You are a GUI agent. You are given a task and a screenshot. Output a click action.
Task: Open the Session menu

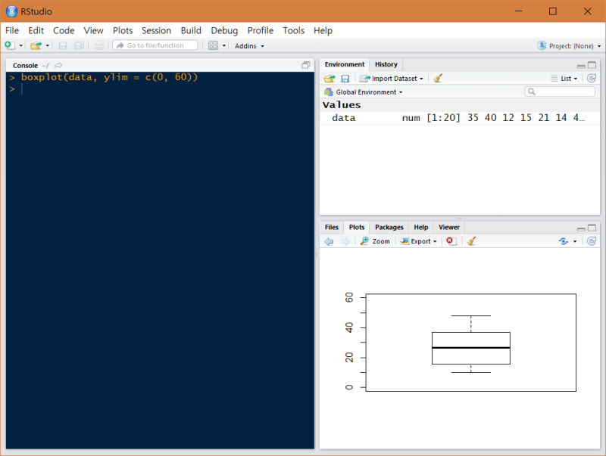coord(156,30)
